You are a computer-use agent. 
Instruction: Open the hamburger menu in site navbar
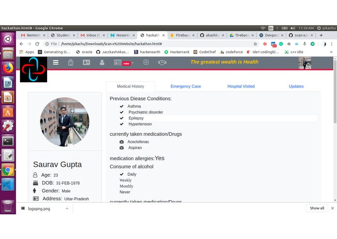(56, 62)
